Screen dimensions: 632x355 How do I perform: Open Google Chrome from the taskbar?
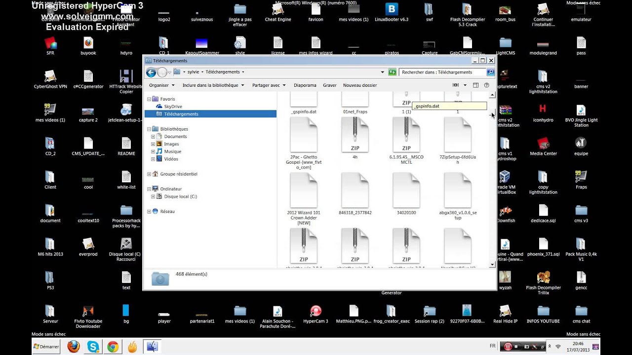pos(113,347)
